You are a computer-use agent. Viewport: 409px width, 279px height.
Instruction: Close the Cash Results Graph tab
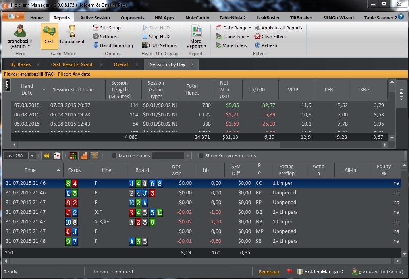point(101,64)
